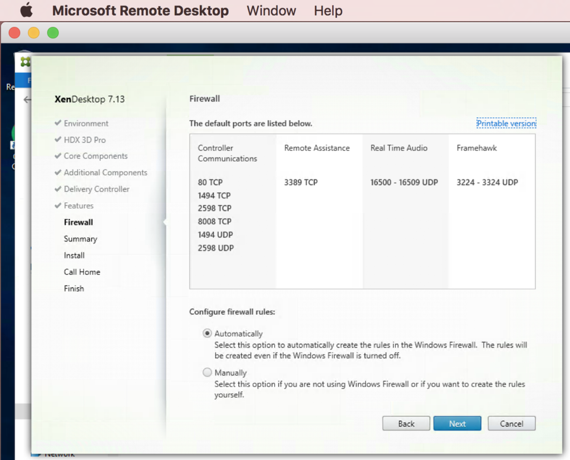Click the 2598 TCP port entry
The width and height of the screenshot is (570, 460).
coord(214,208)
